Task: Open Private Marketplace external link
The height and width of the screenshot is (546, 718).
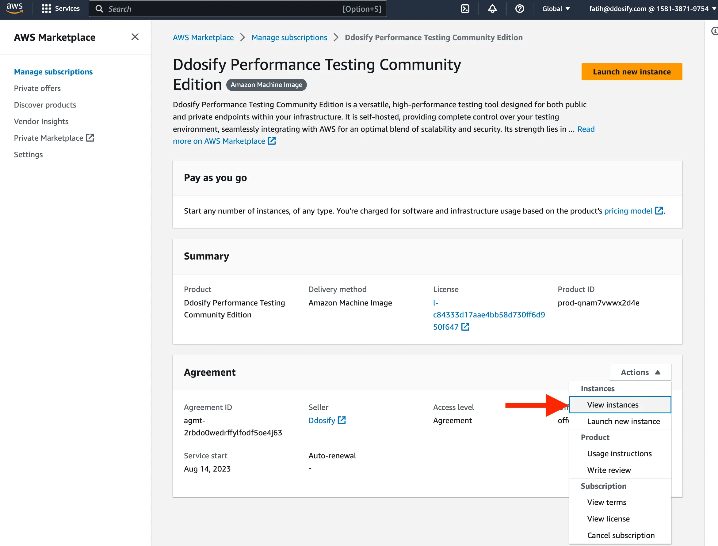Action: (54, 138)
